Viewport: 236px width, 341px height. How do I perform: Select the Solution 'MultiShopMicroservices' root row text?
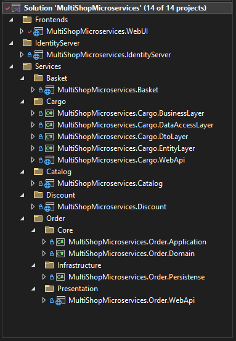(x=115, y=8)
